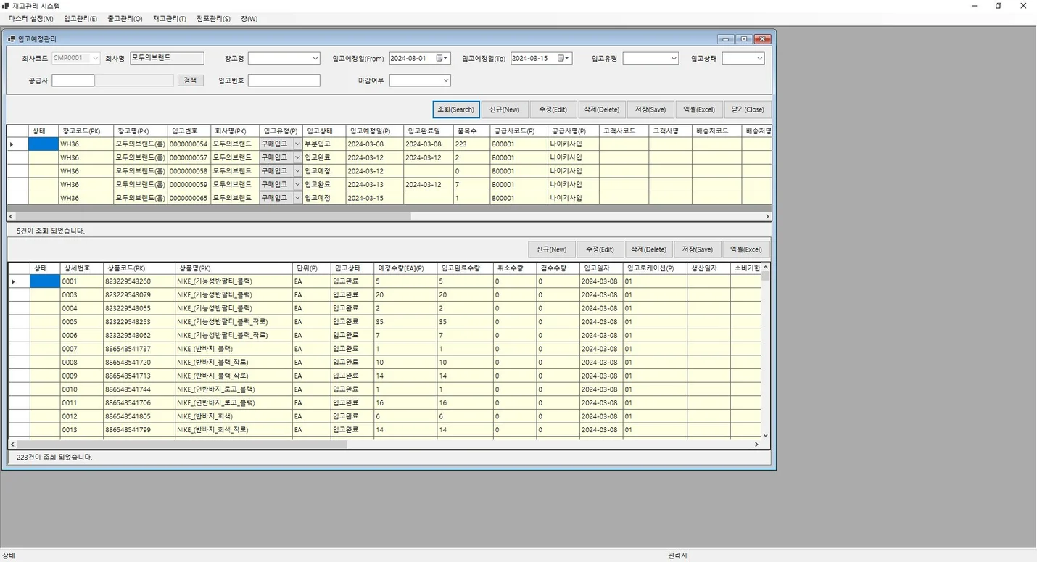Image resolution: width=1037 pixels, height=562 pixels.
Task: Click 저장(Save) above the upper receipt grid
Action: tap(650, 109)
